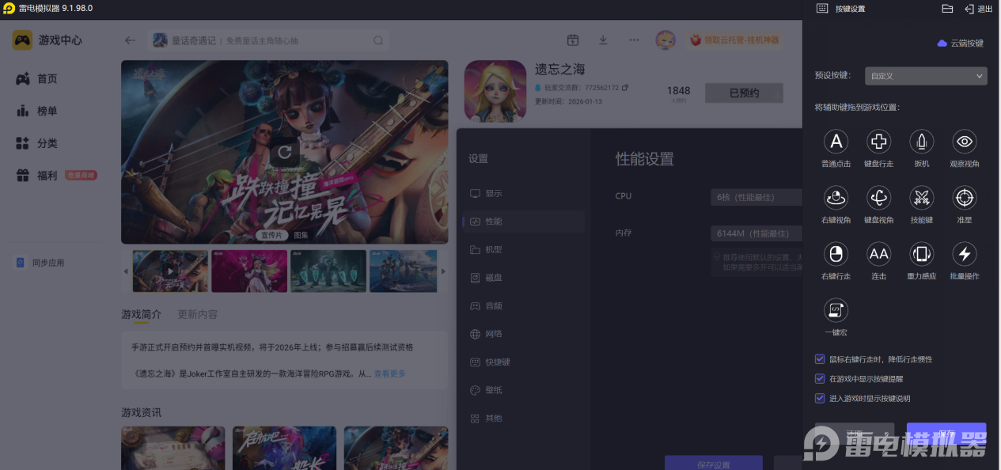Select the 连击 AA icon
Image resolution: width=1001 pixels, height=470 pixels.
tap(879, 253)
